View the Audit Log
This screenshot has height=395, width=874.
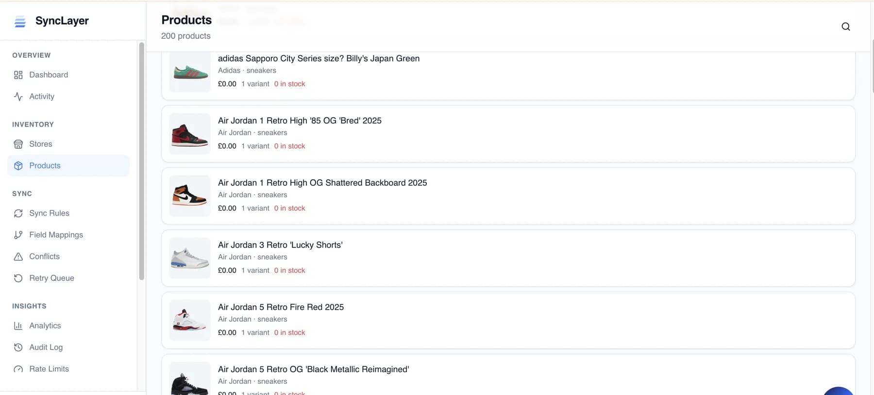click(68, 347)
